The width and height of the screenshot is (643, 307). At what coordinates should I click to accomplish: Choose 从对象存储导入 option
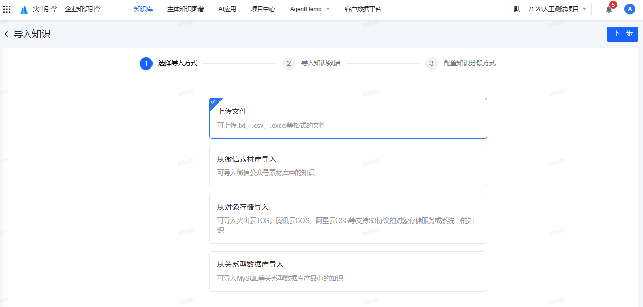[348, 218]
